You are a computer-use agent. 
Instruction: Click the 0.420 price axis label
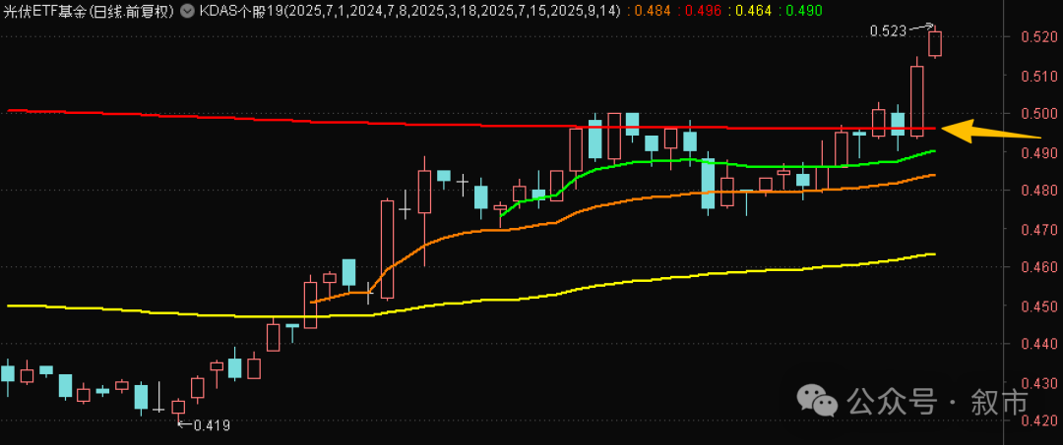[x=1040, y=422]
